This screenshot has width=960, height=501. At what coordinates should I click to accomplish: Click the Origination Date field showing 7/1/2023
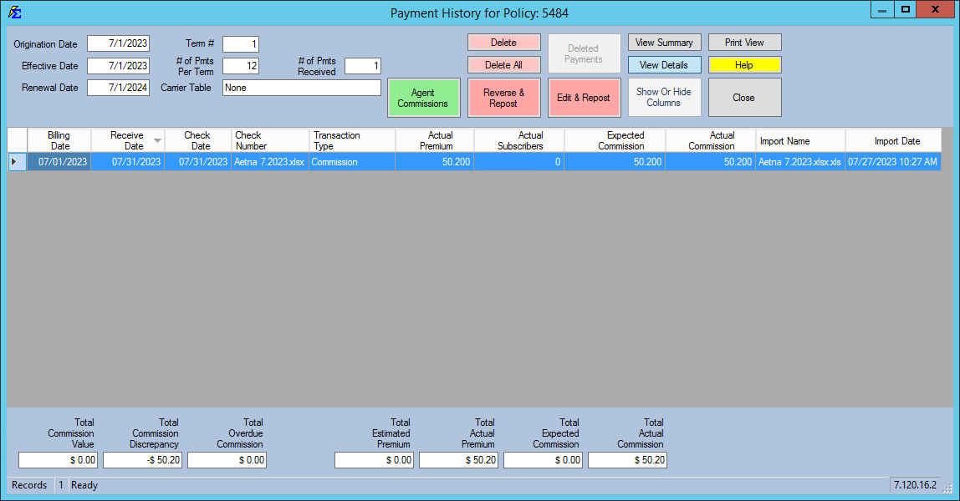118,43
